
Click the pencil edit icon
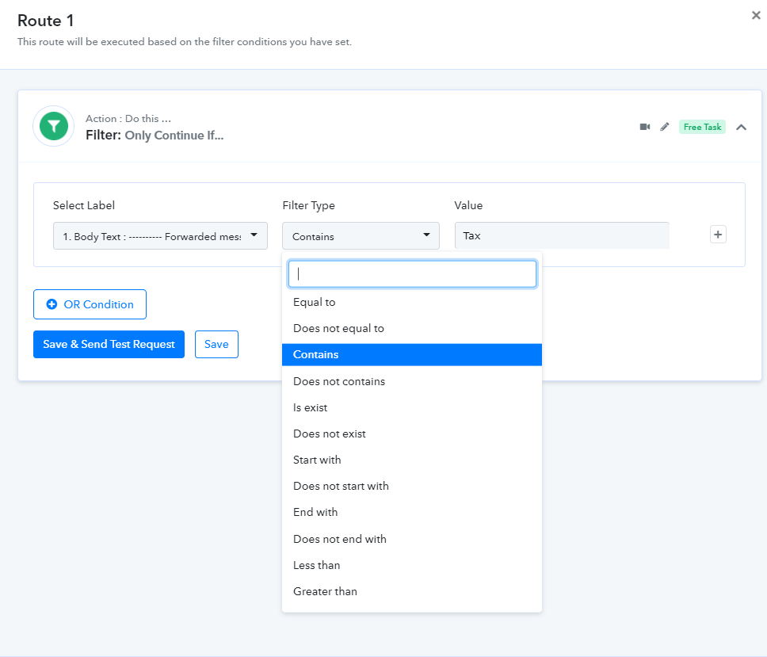click(x=664, y=127)
